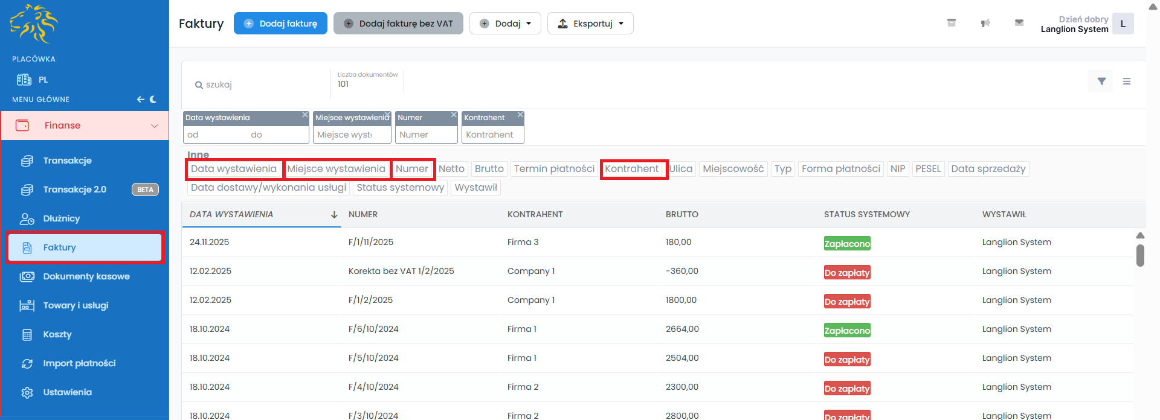The image size is (1160, 420).
Task: Click the Dodaj fakturę button
Action: 280,24
